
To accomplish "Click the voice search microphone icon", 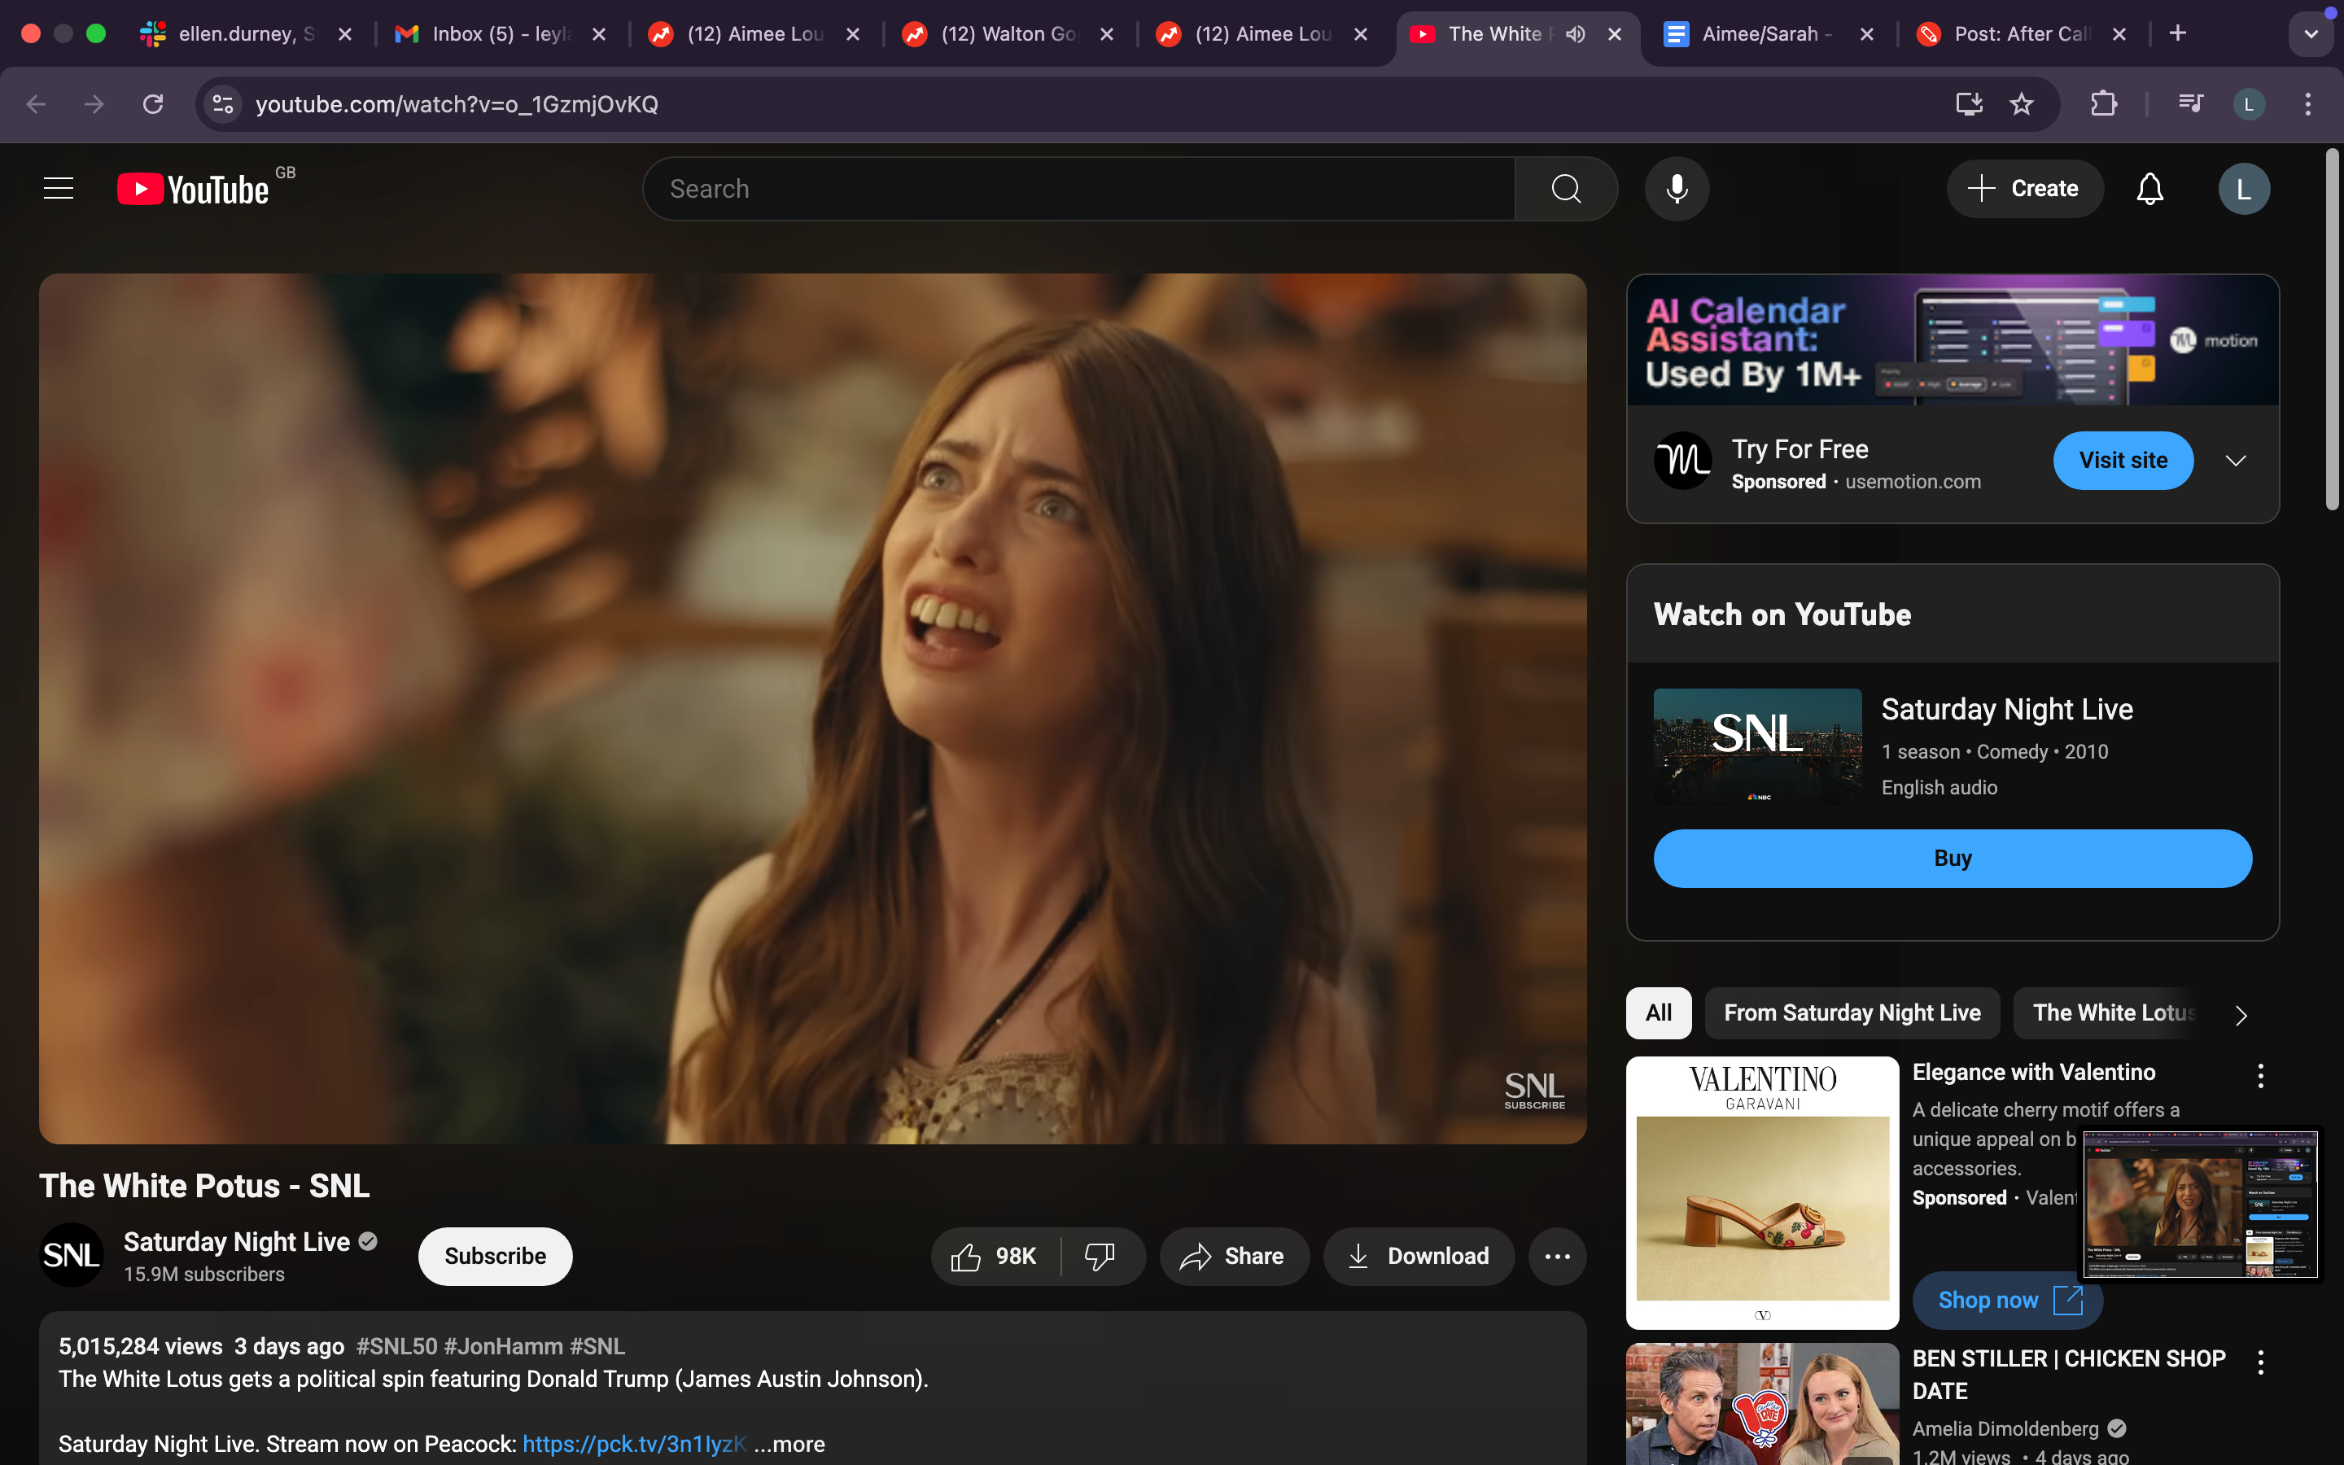I will 1677,188.
